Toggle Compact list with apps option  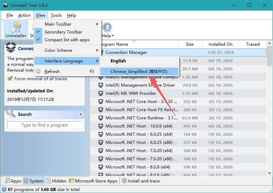click(x=67, y=40)
